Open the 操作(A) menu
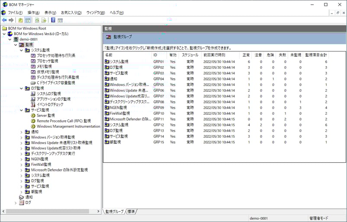This screenshot has height=222, width=347. click(x=33, y=13)
